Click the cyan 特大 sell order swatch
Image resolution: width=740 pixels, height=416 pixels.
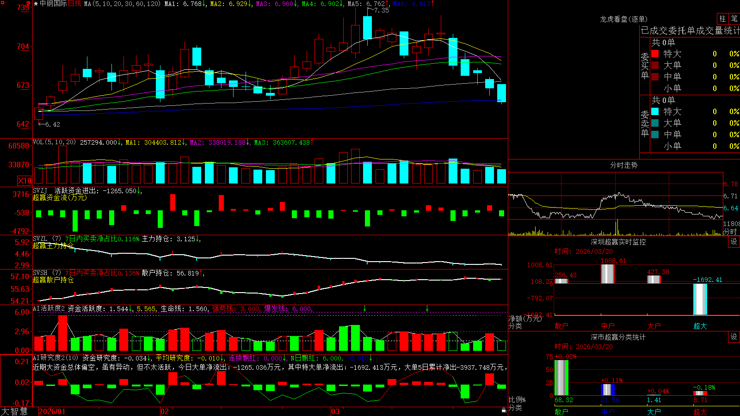(x=655, y=111)
